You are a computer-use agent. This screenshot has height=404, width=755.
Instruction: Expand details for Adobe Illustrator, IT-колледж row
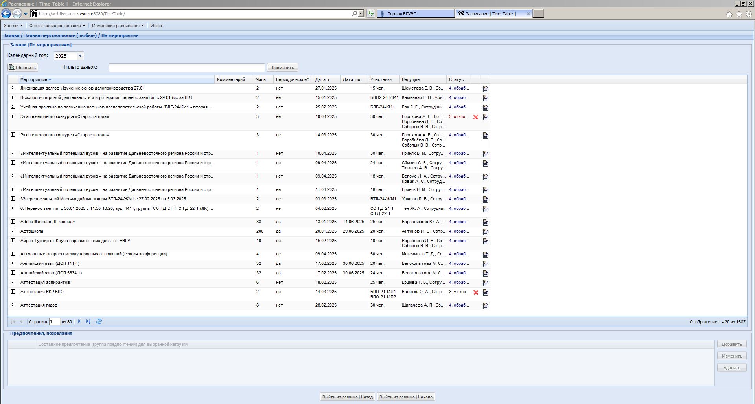(13, 222)
